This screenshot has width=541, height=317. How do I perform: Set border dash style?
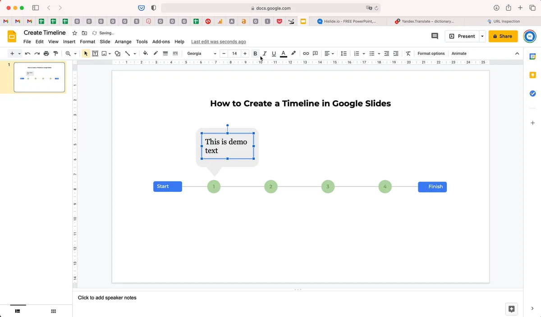175,54
